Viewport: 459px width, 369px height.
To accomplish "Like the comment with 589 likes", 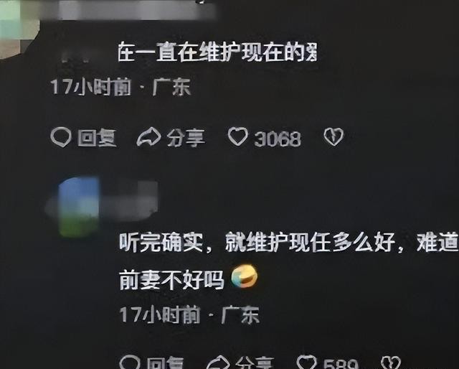I will (306, 363).
